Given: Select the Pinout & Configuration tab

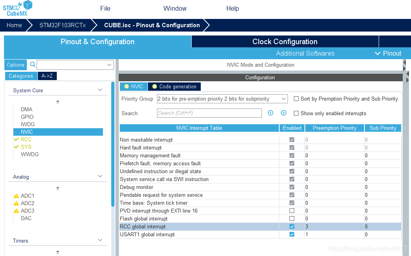Looking at the screenshot, I should 97,42.
